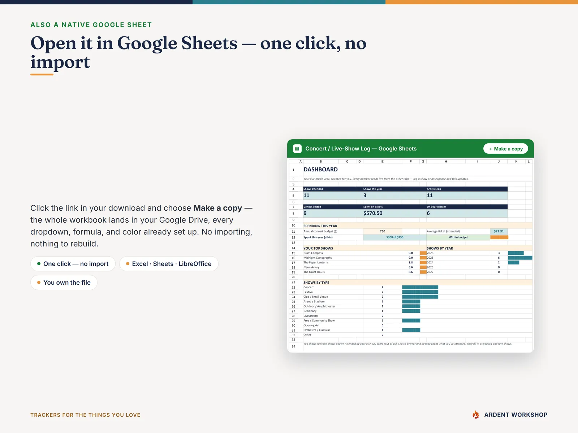
Task: Click the 'ALSO A NATIVE GOOGLE SHEET' eyebrow text
Action: click(91, 25)
